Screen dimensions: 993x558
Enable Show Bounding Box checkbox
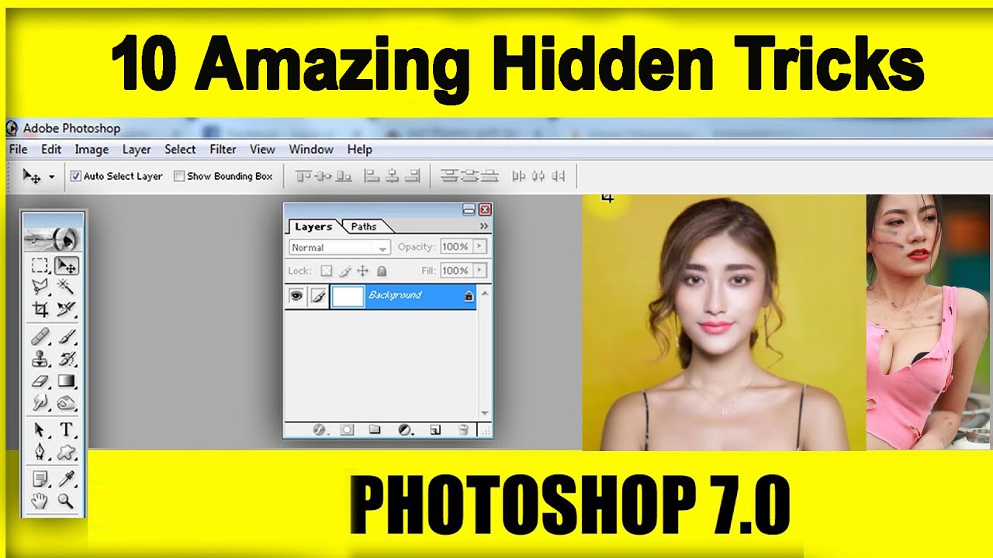(x=179, y=176)
